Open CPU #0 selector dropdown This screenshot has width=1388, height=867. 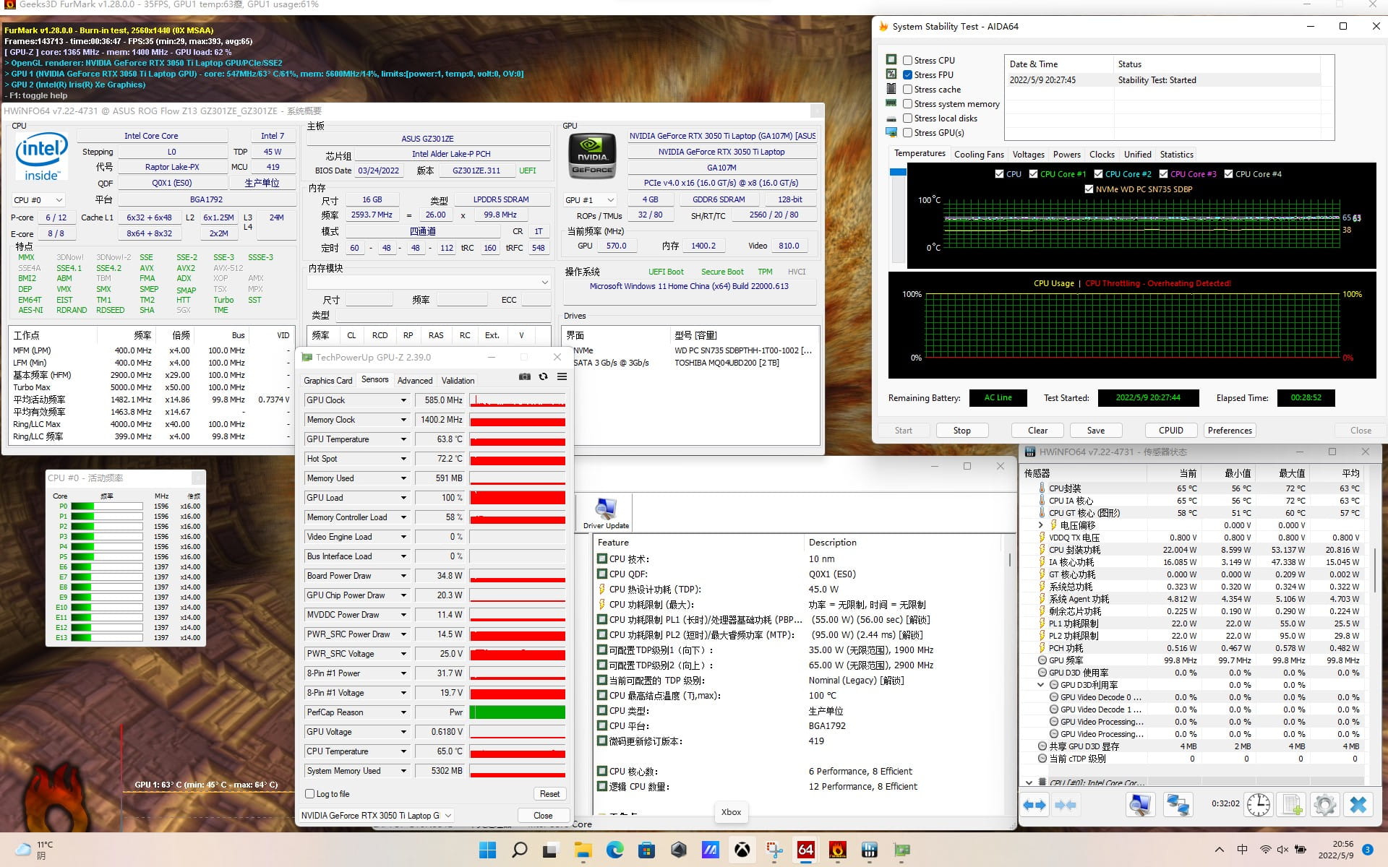(38, 200)
